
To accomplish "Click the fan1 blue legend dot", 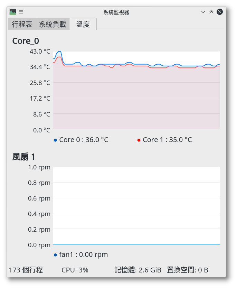I will pos(55,255).
